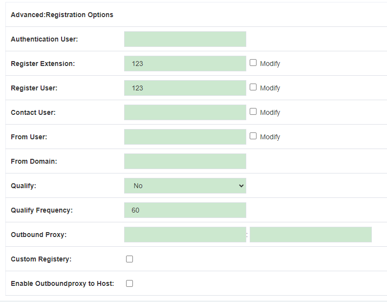387x302 pixels.
Task: Toggle Enable Outboundproxy to Host checkbox
Action: (x=129, y=283)
